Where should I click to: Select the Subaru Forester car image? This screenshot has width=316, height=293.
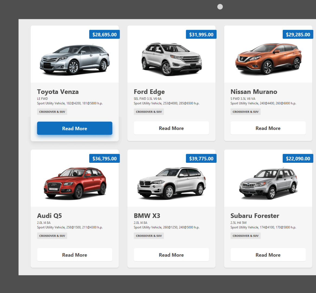coord(268,183)
